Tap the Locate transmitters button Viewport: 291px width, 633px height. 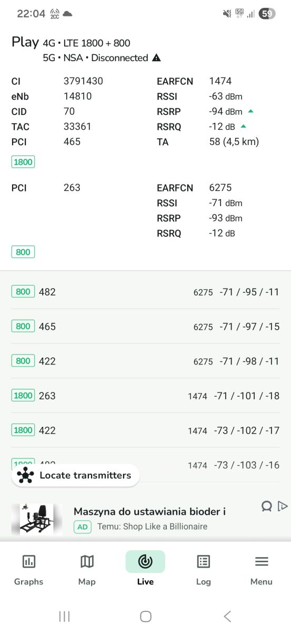click(75, 475)
